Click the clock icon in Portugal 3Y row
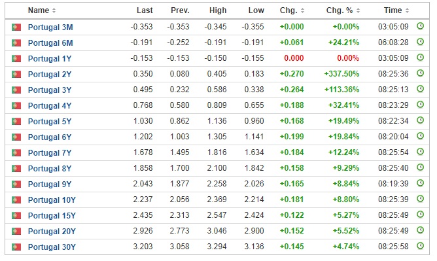Screen dimensions: 437x261 point(420,89)
